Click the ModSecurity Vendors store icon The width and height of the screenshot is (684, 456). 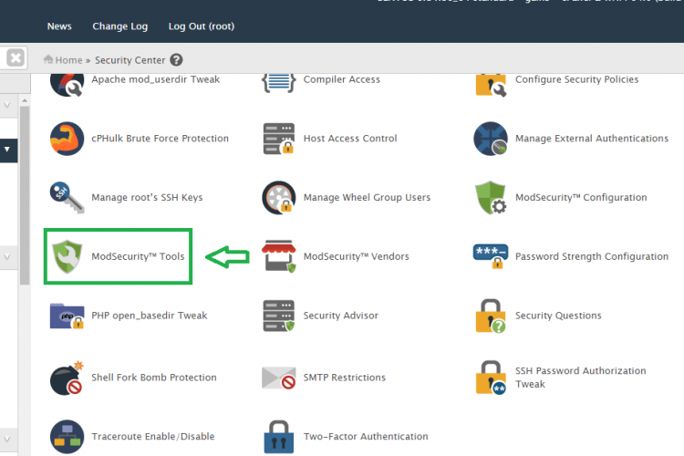pos(279,256)
